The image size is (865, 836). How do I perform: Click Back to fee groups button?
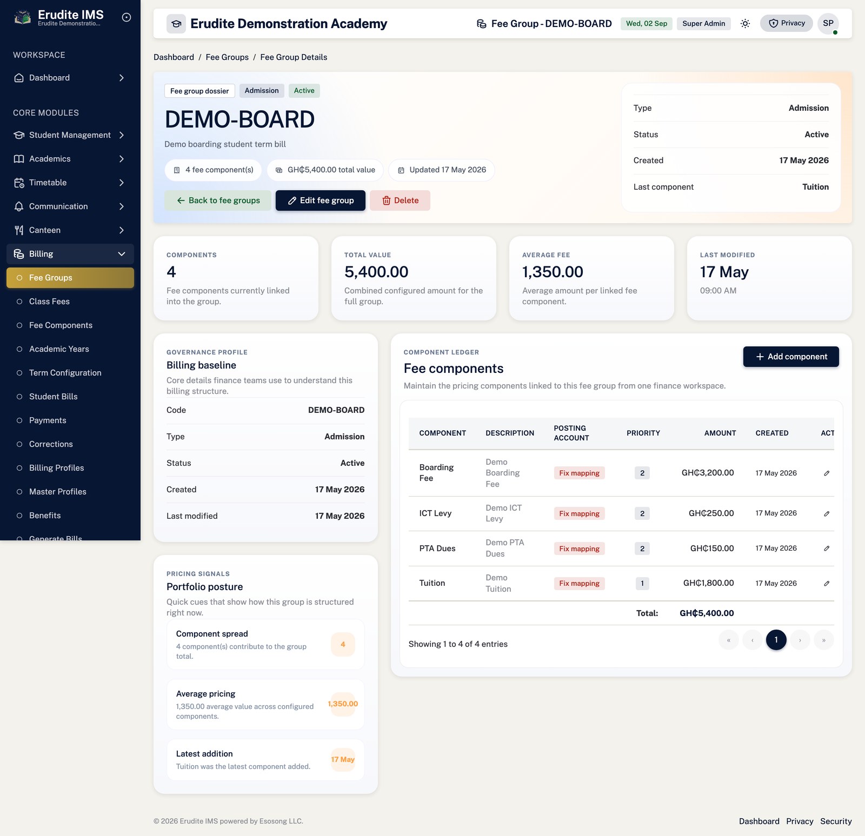click(218, 200)
